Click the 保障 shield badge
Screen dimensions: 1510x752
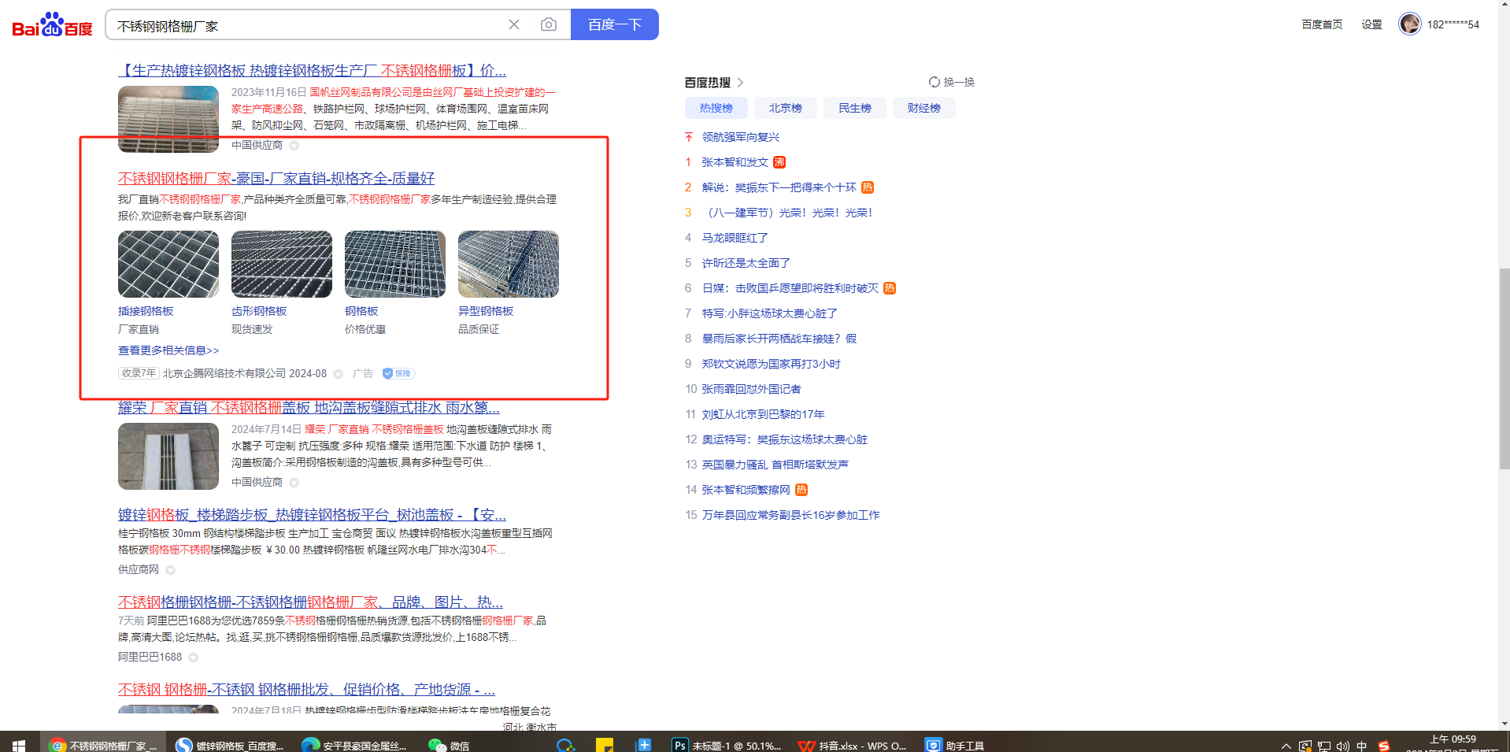tap(398, 373)
